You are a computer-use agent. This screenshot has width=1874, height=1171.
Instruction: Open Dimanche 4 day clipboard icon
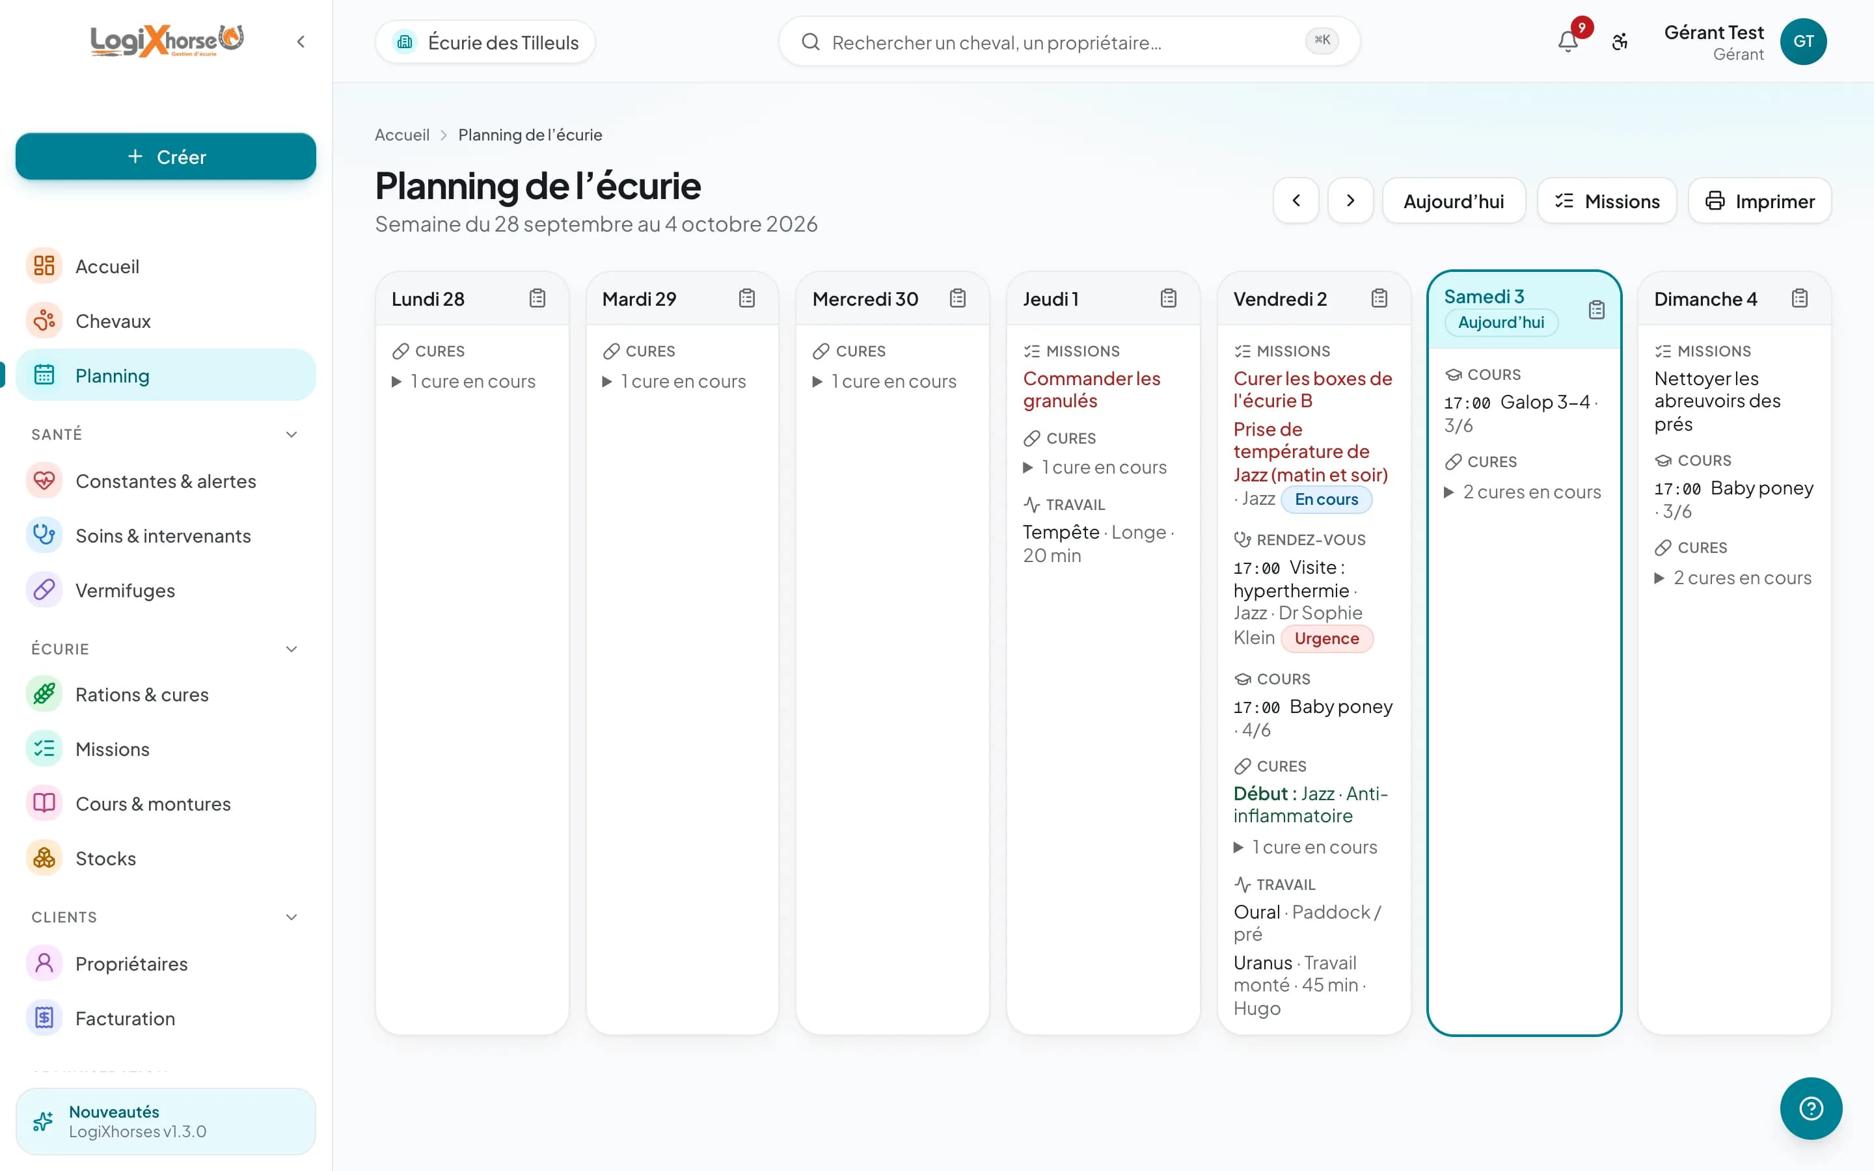(x=1800, y=298)
